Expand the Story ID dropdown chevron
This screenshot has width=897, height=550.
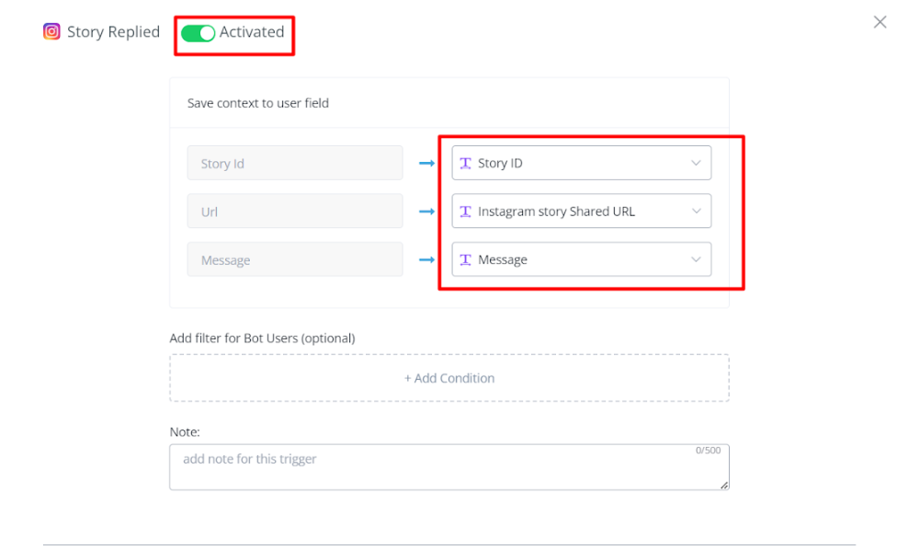point(696,163)
